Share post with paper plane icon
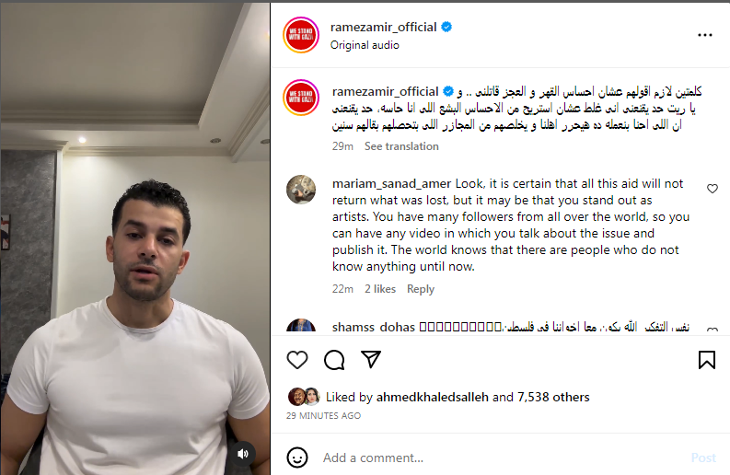 point(371,359)
